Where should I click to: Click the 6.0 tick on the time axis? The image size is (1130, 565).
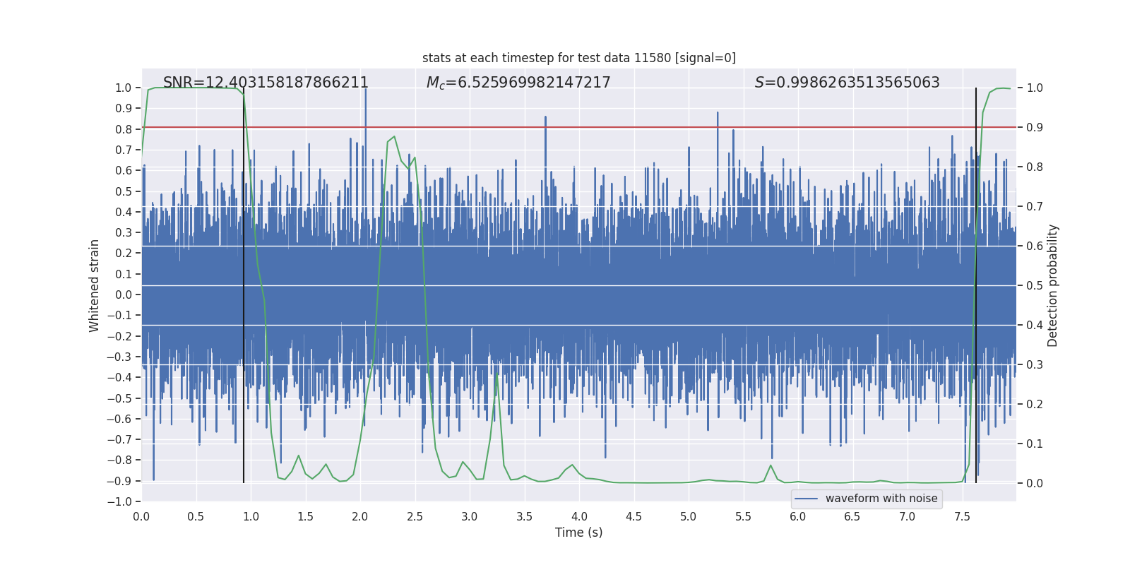[x=798, y=516]
